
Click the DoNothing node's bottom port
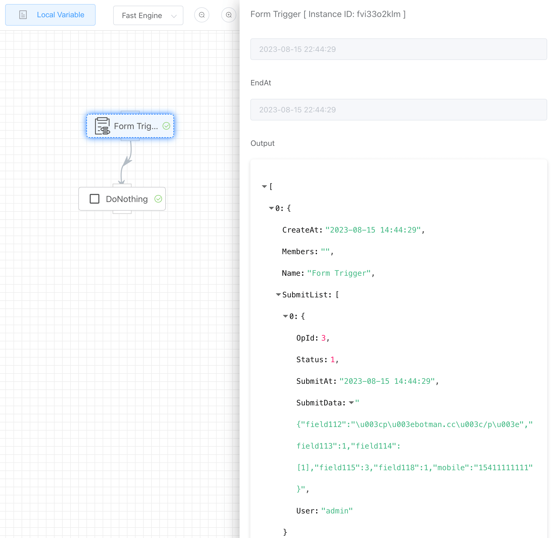pos(122,212)
